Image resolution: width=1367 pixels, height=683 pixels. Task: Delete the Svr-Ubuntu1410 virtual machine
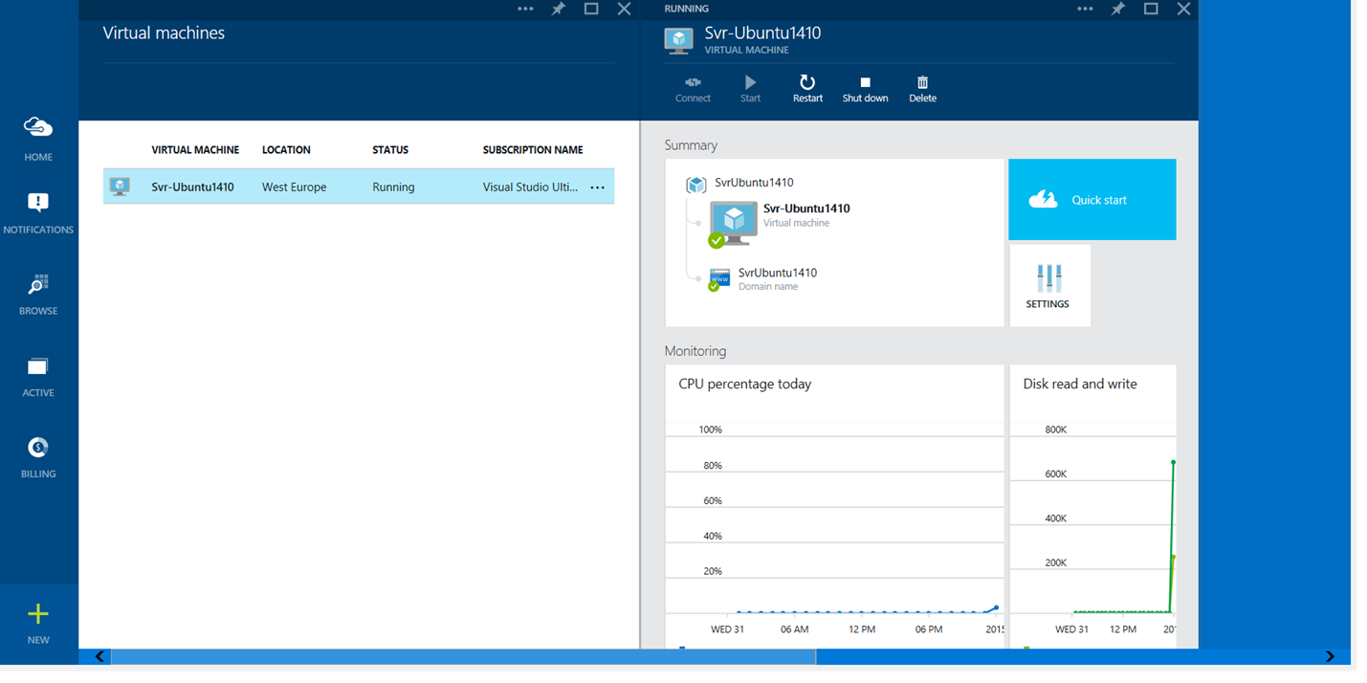pos(922,90)
